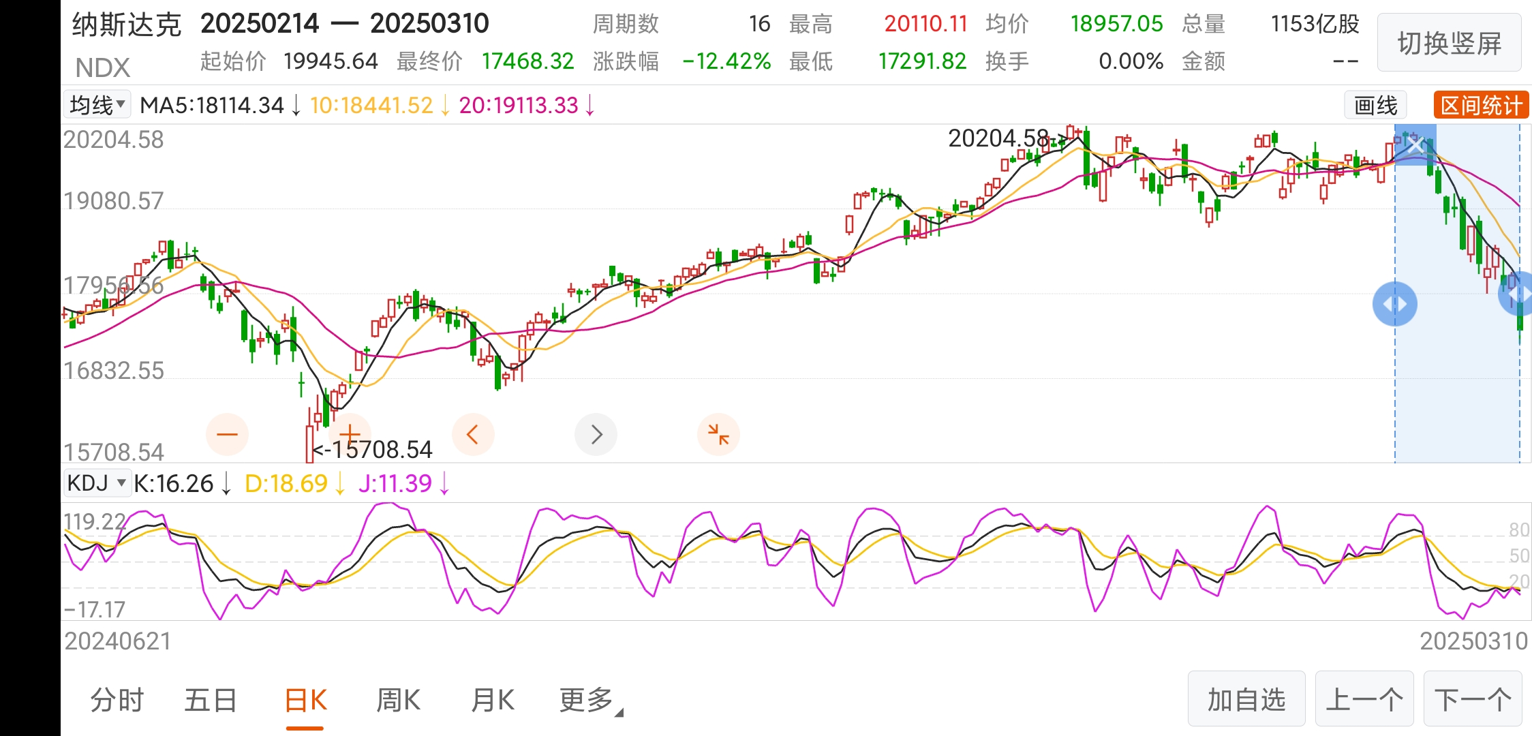Viewport: 1532px width, 736px height.
Task: Click the collapse arrows icon on chart
Action: (x=718, y=434)
